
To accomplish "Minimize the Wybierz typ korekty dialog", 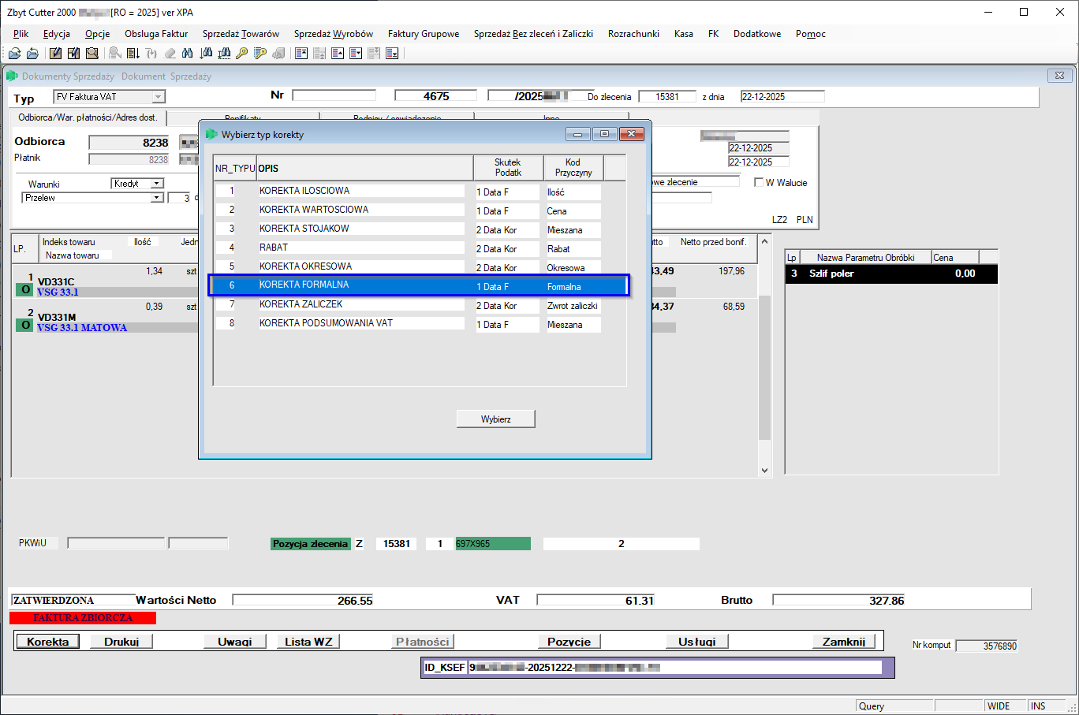I will (x=578, y=134).
